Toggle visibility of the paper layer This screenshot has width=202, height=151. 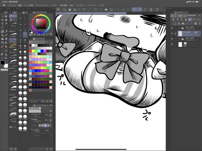[172, 44]
